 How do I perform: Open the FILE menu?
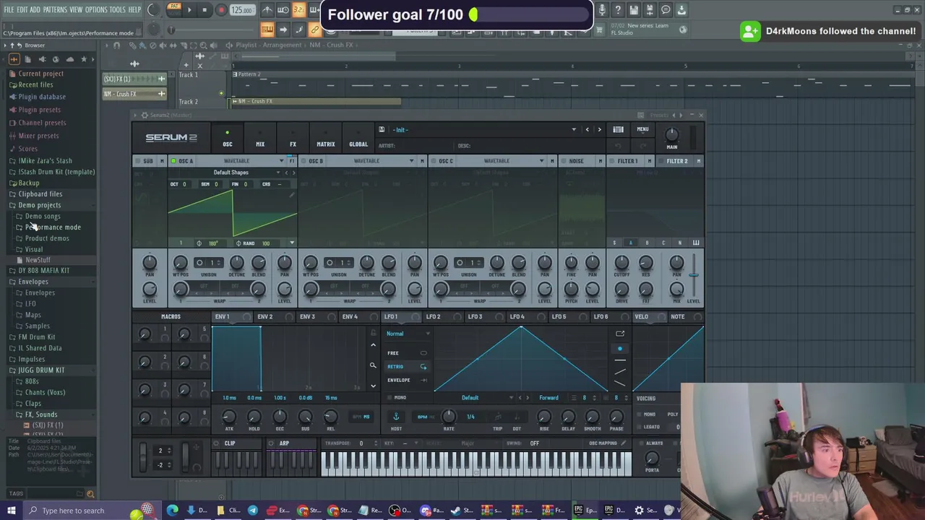9,9
